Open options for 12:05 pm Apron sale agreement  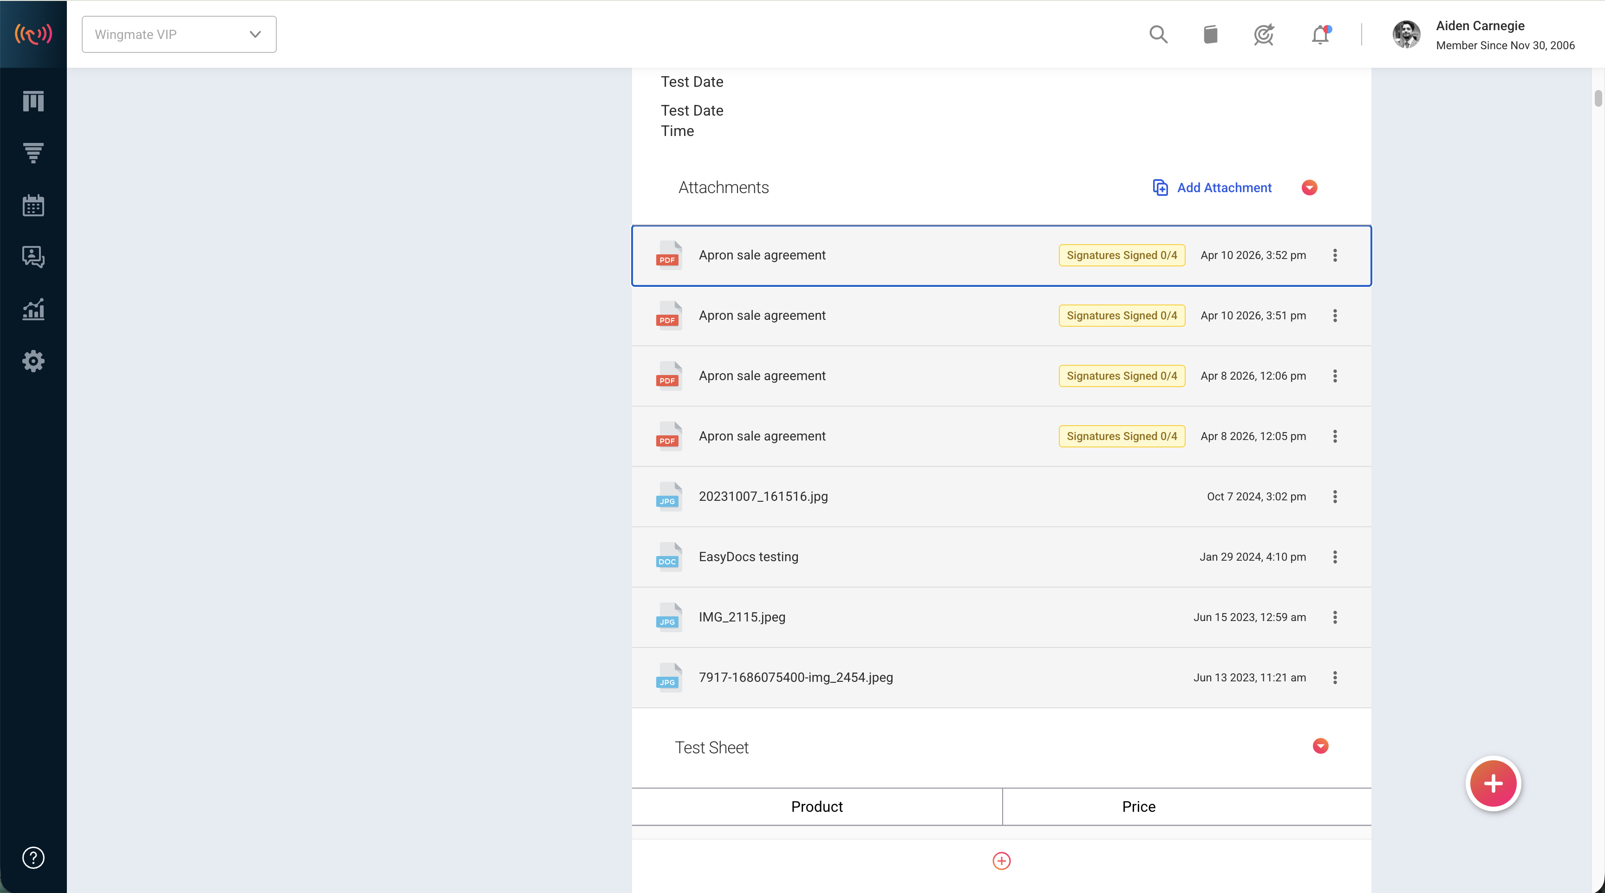[1335, 437]
